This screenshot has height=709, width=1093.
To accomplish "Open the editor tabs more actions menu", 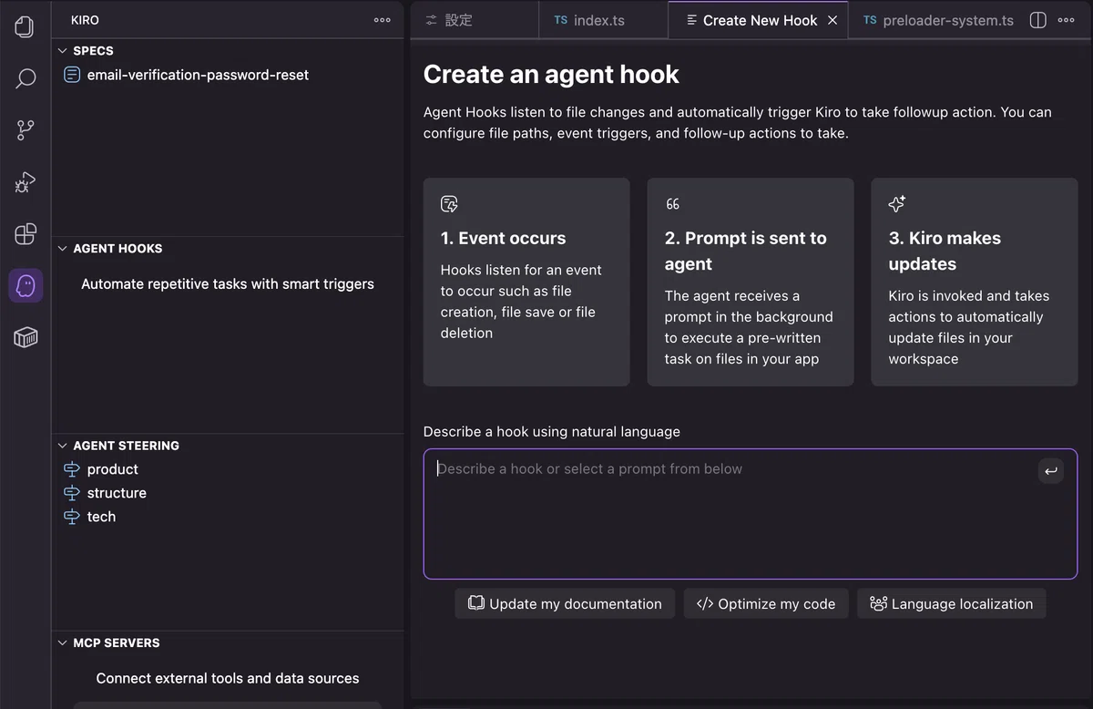I will (x=1067, y=20).
